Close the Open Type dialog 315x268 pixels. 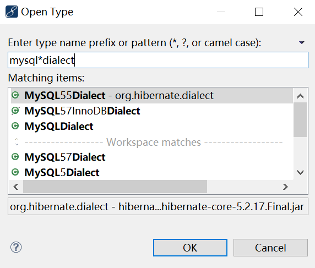pyautogui.click(x=298, y=12)
